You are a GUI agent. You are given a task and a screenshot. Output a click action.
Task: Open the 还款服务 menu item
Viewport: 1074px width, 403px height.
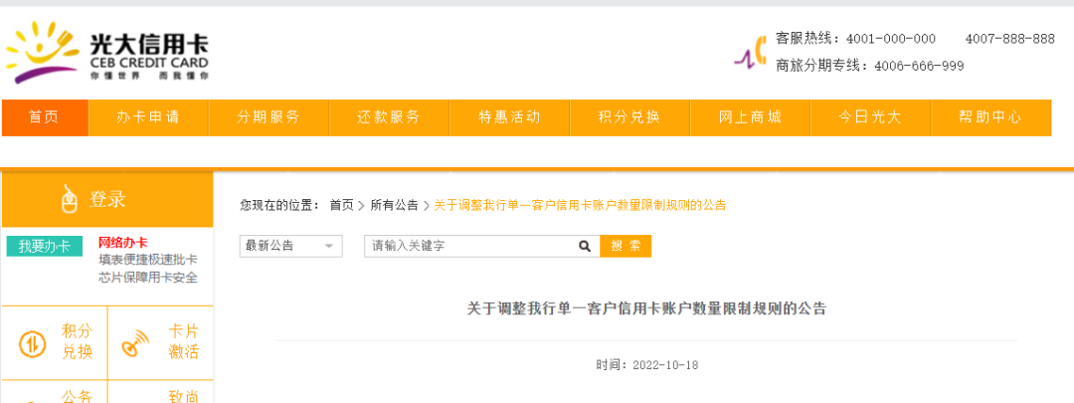(389, 117)
